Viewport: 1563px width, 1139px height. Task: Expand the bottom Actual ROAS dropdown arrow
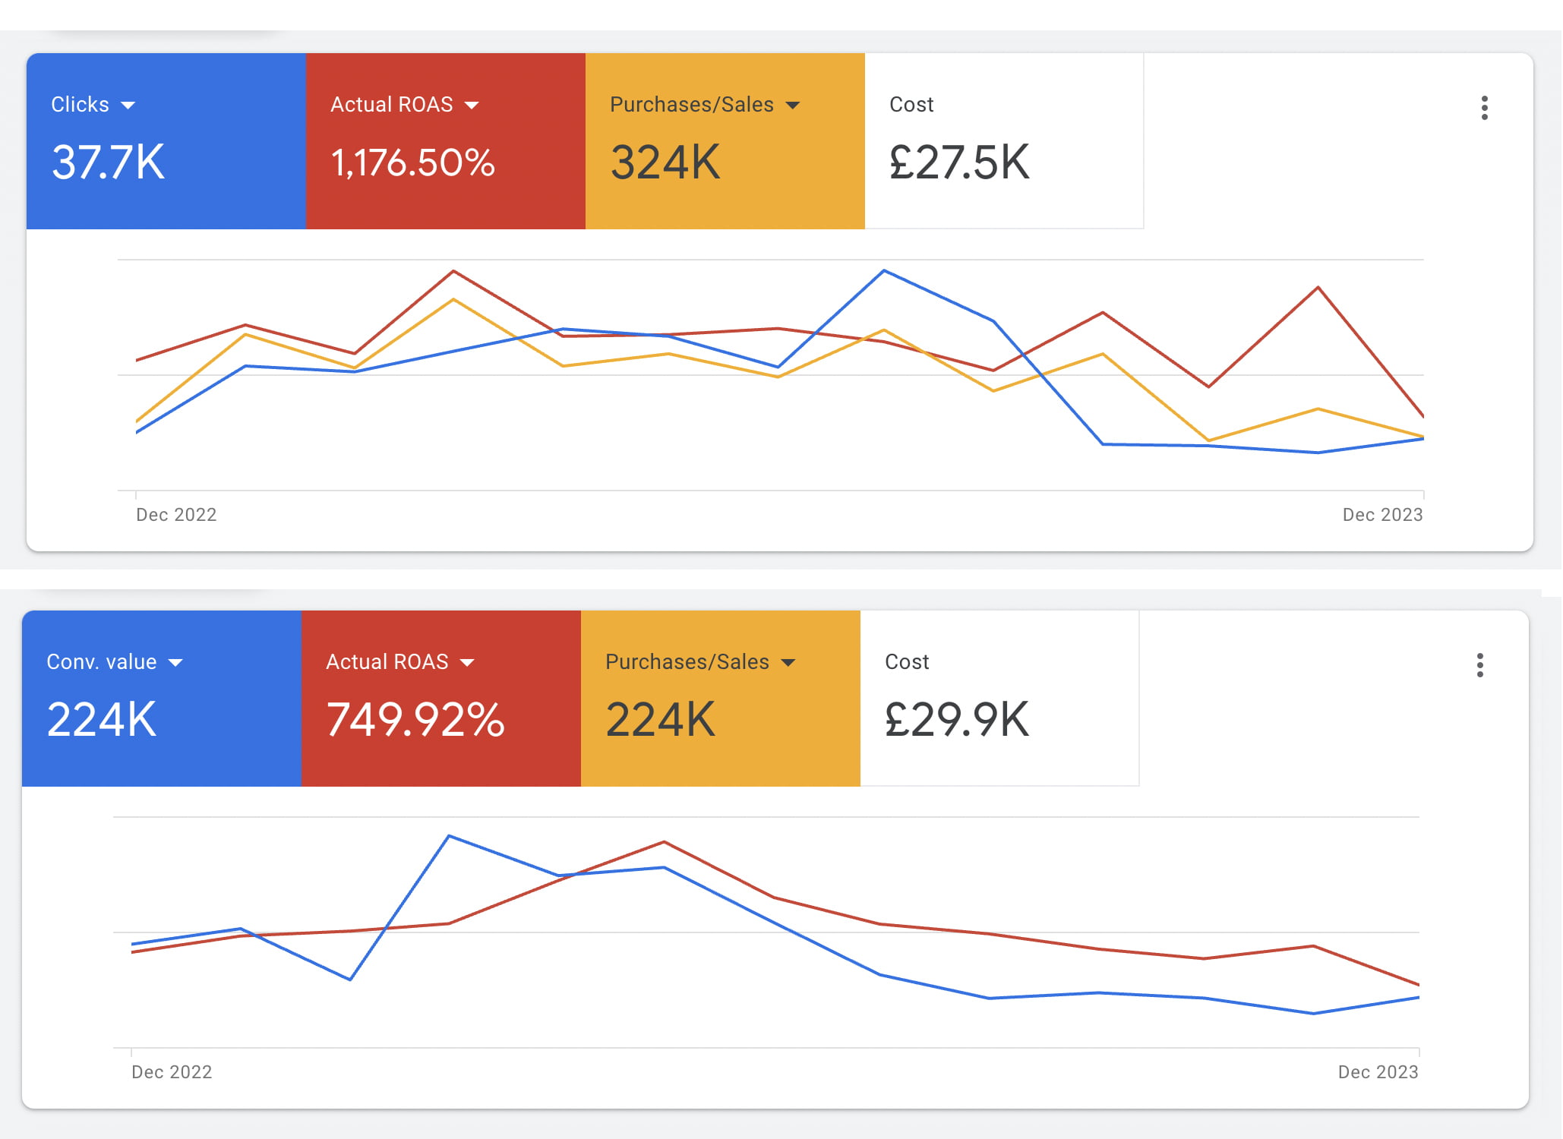pos(467,663)
